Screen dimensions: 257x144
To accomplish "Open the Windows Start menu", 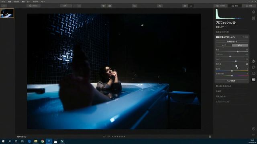I will coord(3,141).
